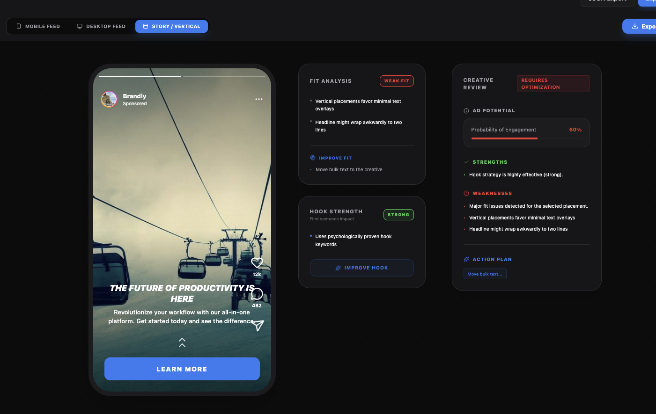Click "Uses psychologically proven hook keywords" text
Viewport: 656px width, 414px height.
tap(354, 240)
